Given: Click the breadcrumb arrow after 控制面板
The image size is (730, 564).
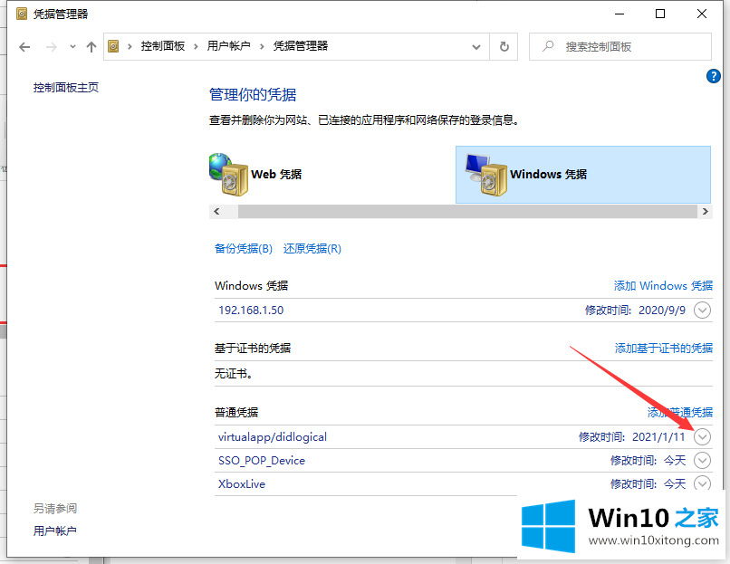Looking at the screenshot, I should point(196,46).
